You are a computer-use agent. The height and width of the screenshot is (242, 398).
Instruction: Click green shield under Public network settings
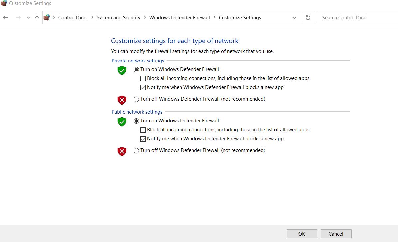(x=122, y=122)
